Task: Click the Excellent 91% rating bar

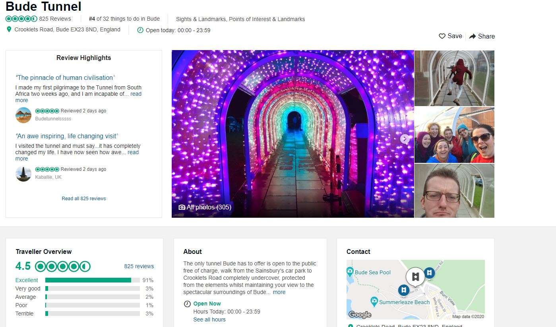Action: (x=93, y=280)
